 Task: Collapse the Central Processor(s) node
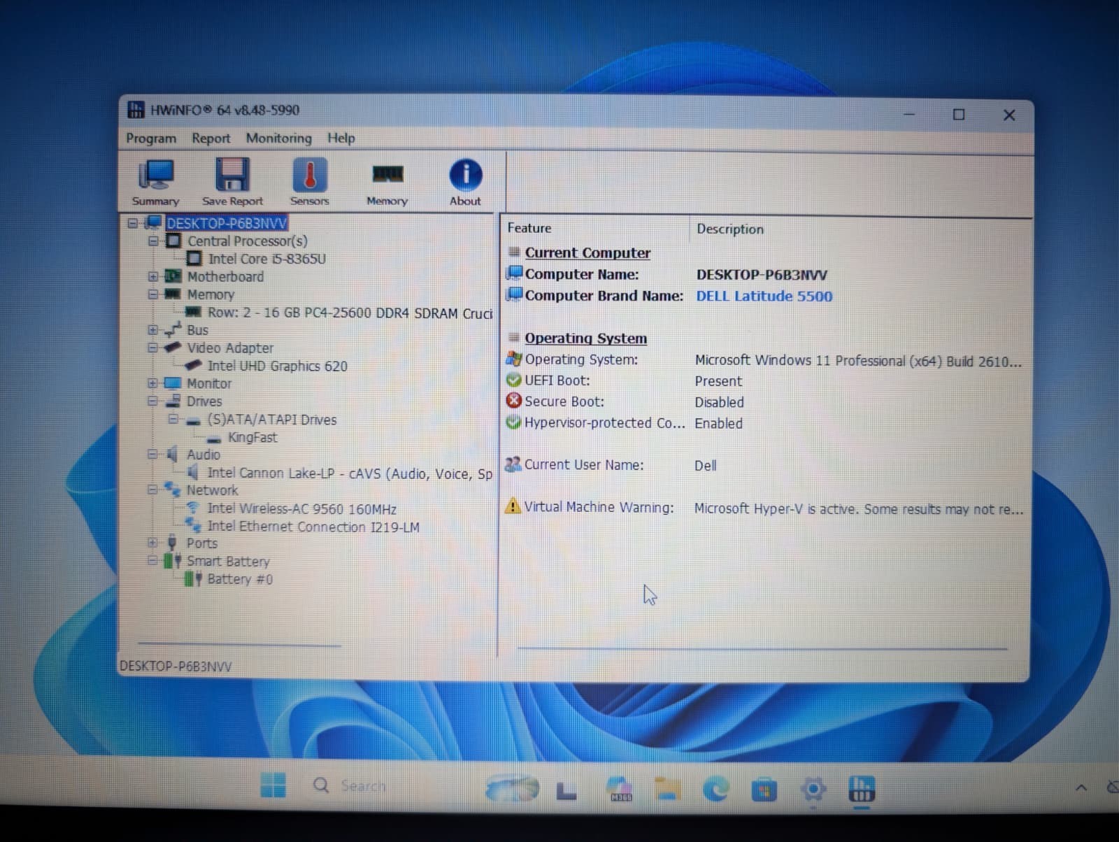tap(153, 241)
